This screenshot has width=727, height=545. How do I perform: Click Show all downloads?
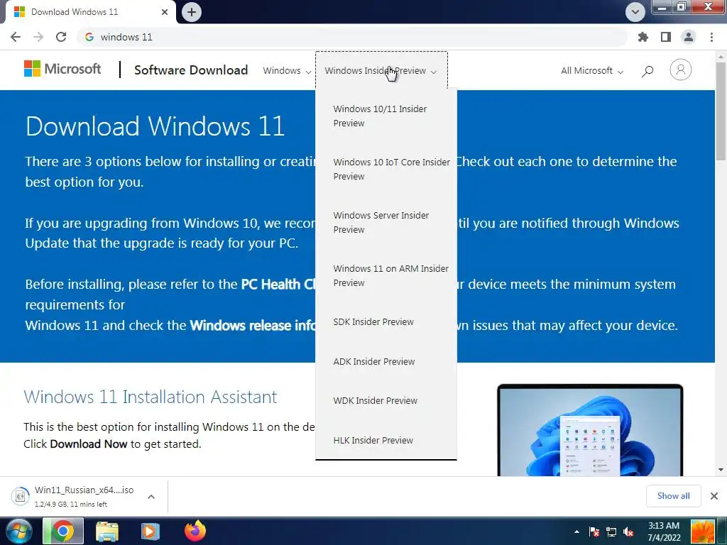pos(673,496)
